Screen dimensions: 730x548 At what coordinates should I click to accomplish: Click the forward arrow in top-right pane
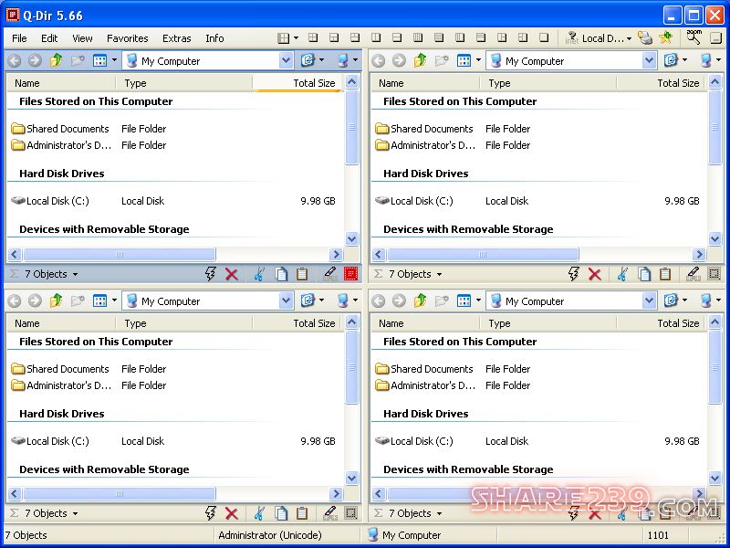(x=399, y=60)
